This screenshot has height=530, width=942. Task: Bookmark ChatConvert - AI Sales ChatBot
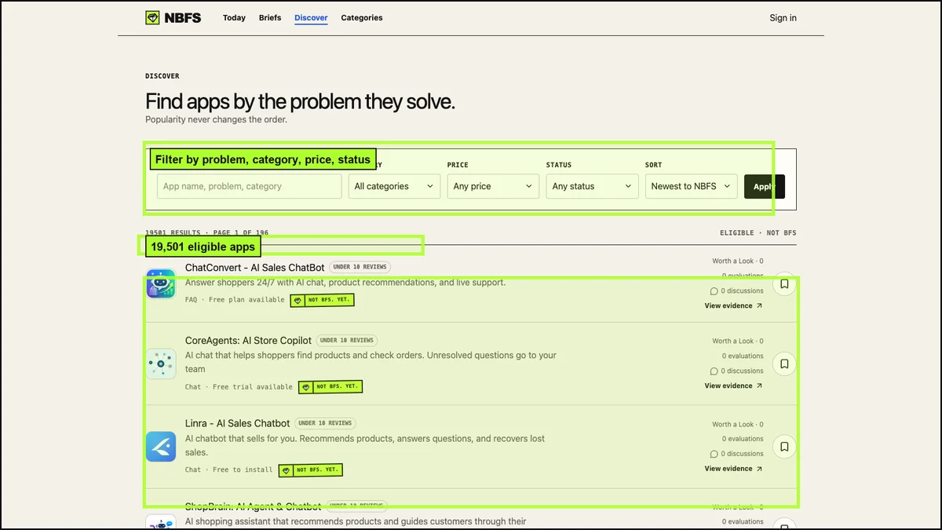tap(784, 283)
